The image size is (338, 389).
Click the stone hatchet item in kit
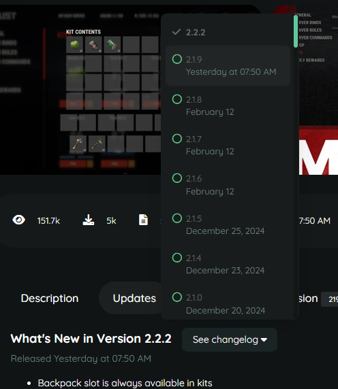(97, 143)
